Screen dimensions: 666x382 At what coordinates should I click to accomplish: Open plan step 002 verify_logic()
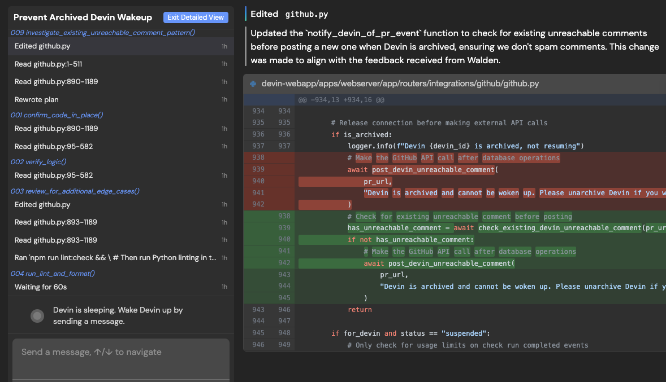(x=38, y=161)
